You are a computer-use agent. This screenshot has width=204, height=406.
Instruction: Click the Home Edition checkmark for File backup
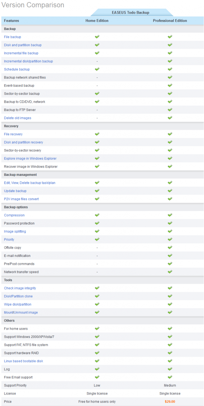[97, 37]
